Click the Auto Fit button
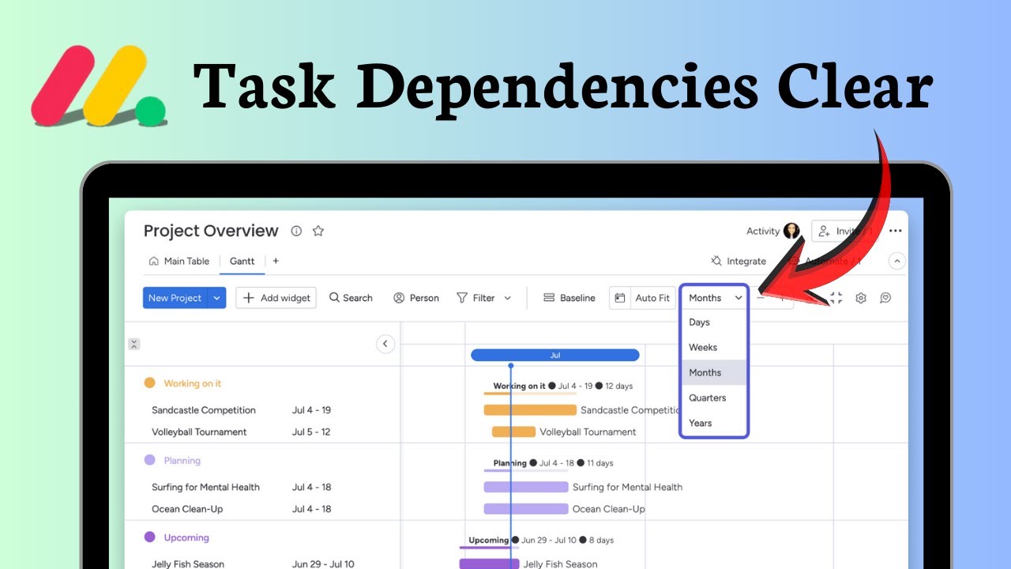Screen dimensions: 1011x569 [x=643, y=298]
